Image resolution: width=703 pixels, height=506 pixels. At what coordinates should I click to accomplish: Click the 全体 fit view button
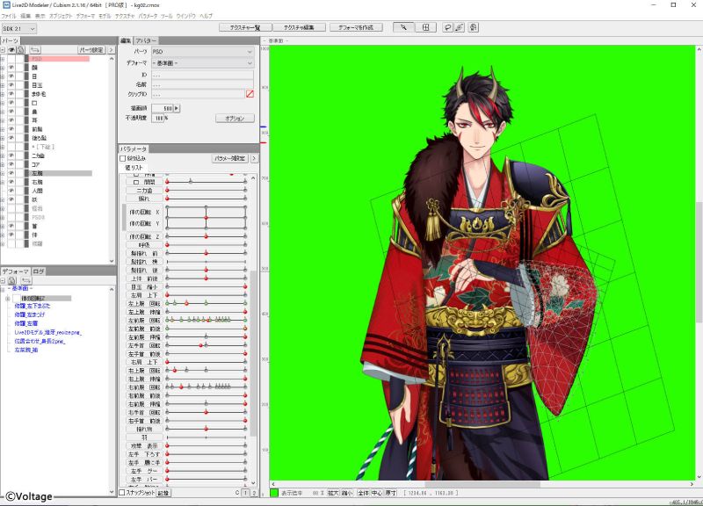coord(363,493)
